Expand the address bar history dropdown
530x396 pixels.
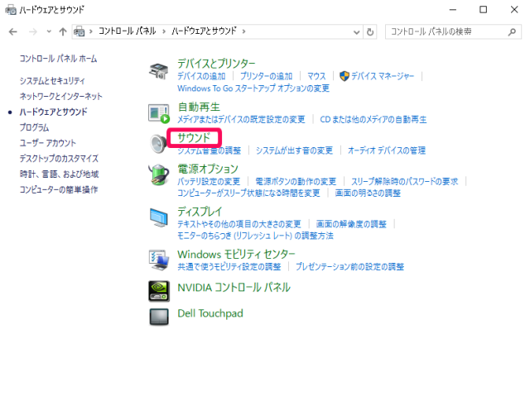356,32
